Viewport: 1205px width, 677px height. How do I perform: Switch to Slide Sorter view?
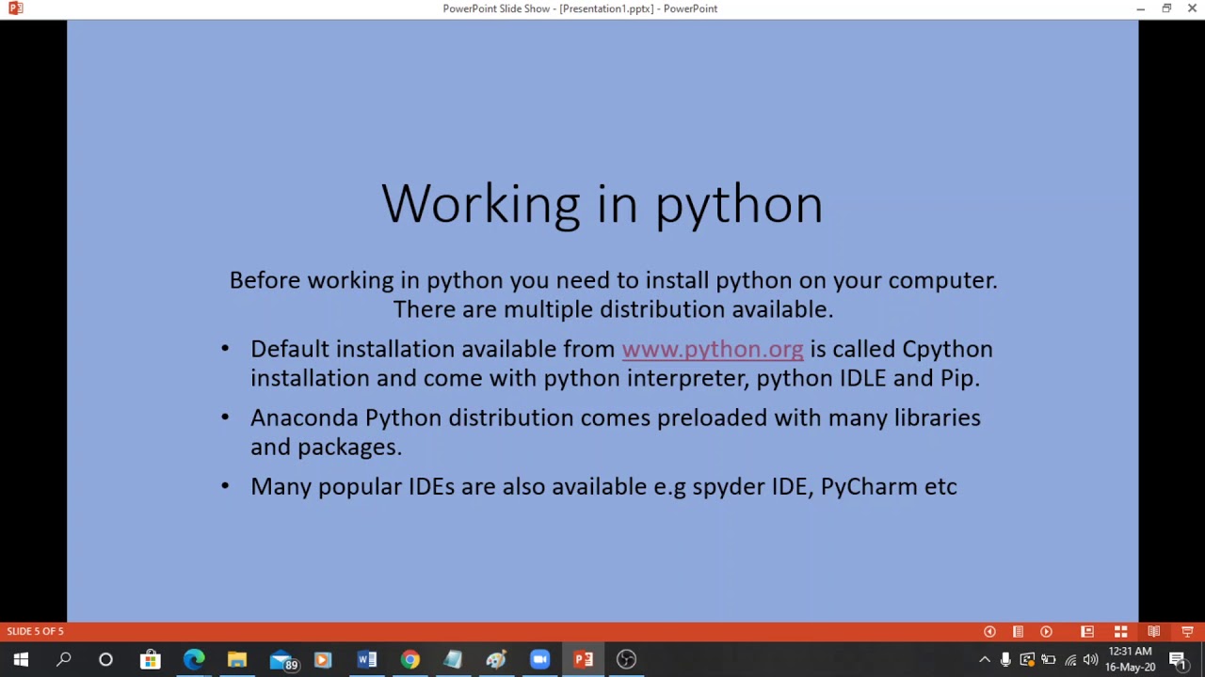(1120, 632)
